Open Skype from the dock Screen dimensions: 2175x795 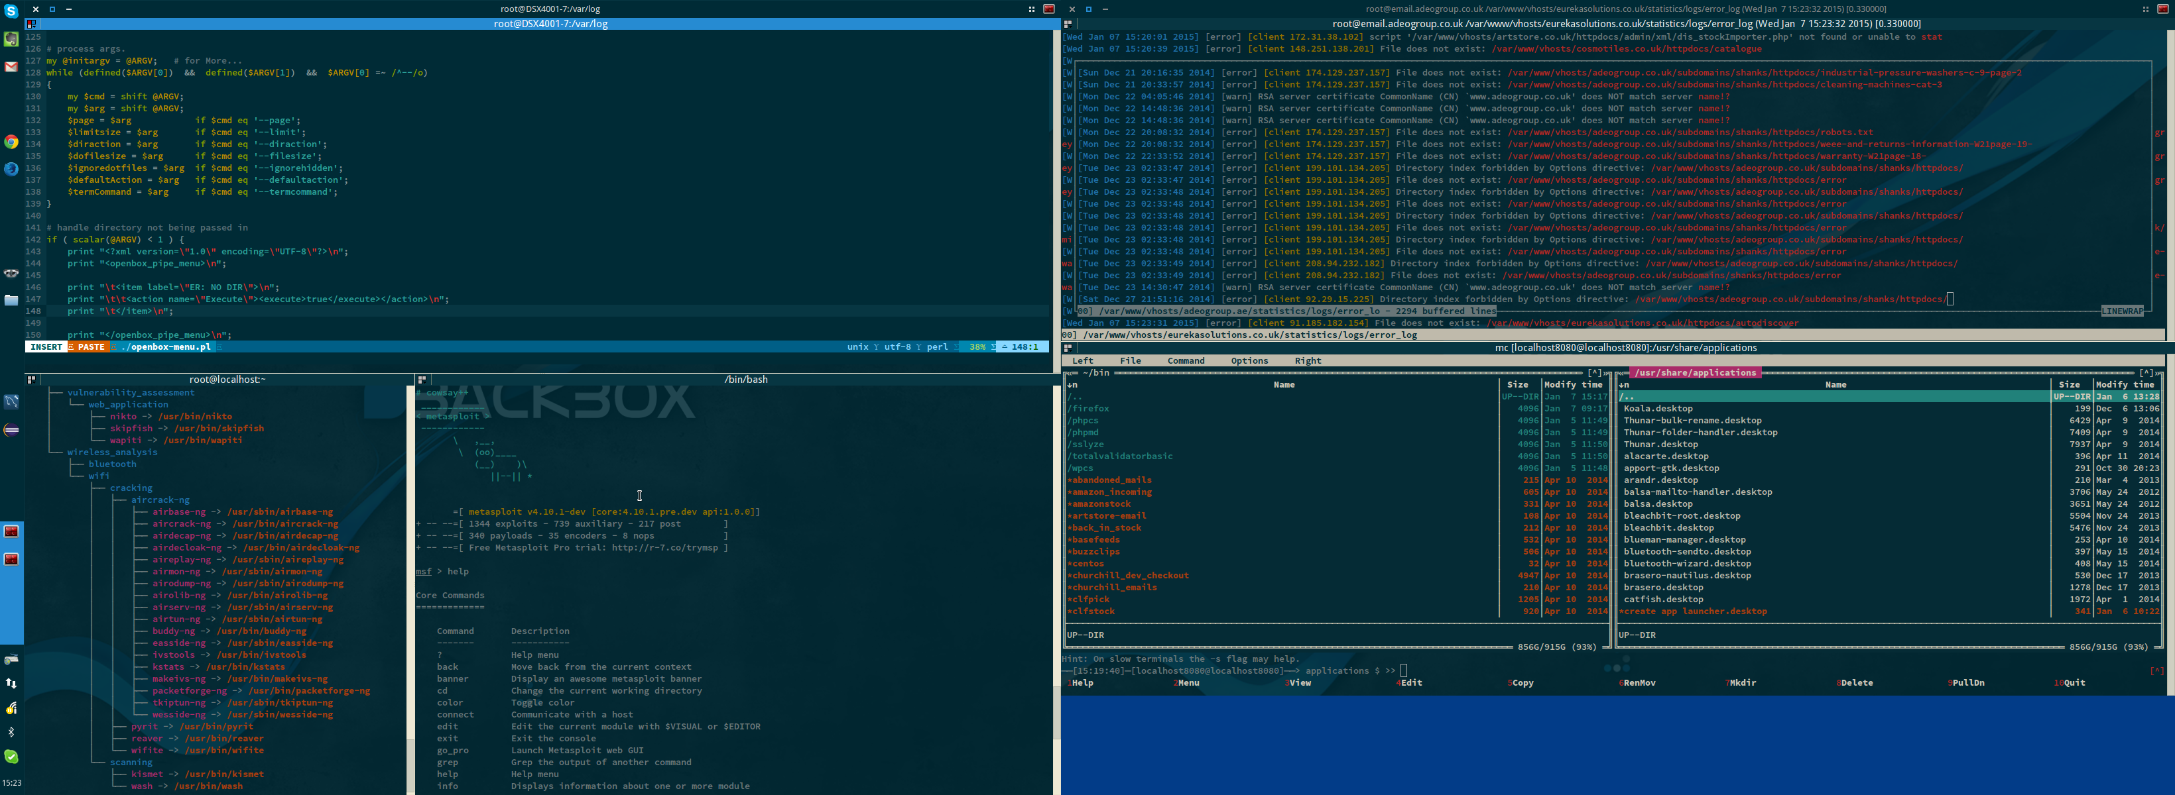click(11, 10)
